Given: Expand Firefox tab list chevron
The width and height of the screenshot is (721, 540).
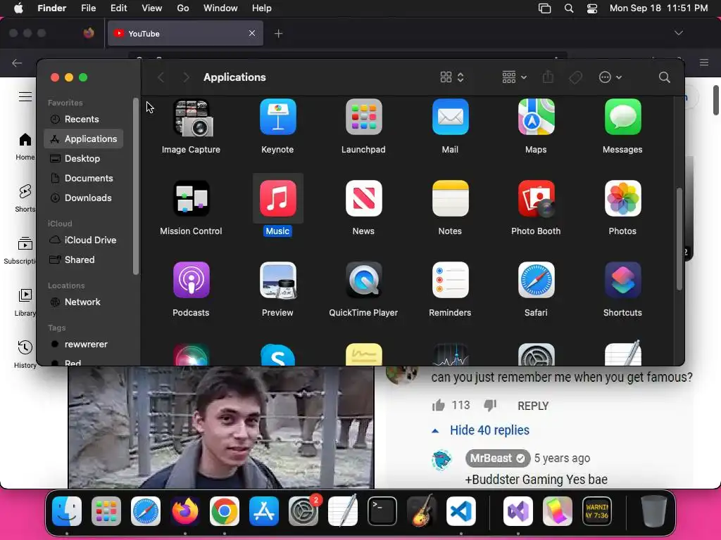Looking at the screenshot, I should tap(678, 33).
